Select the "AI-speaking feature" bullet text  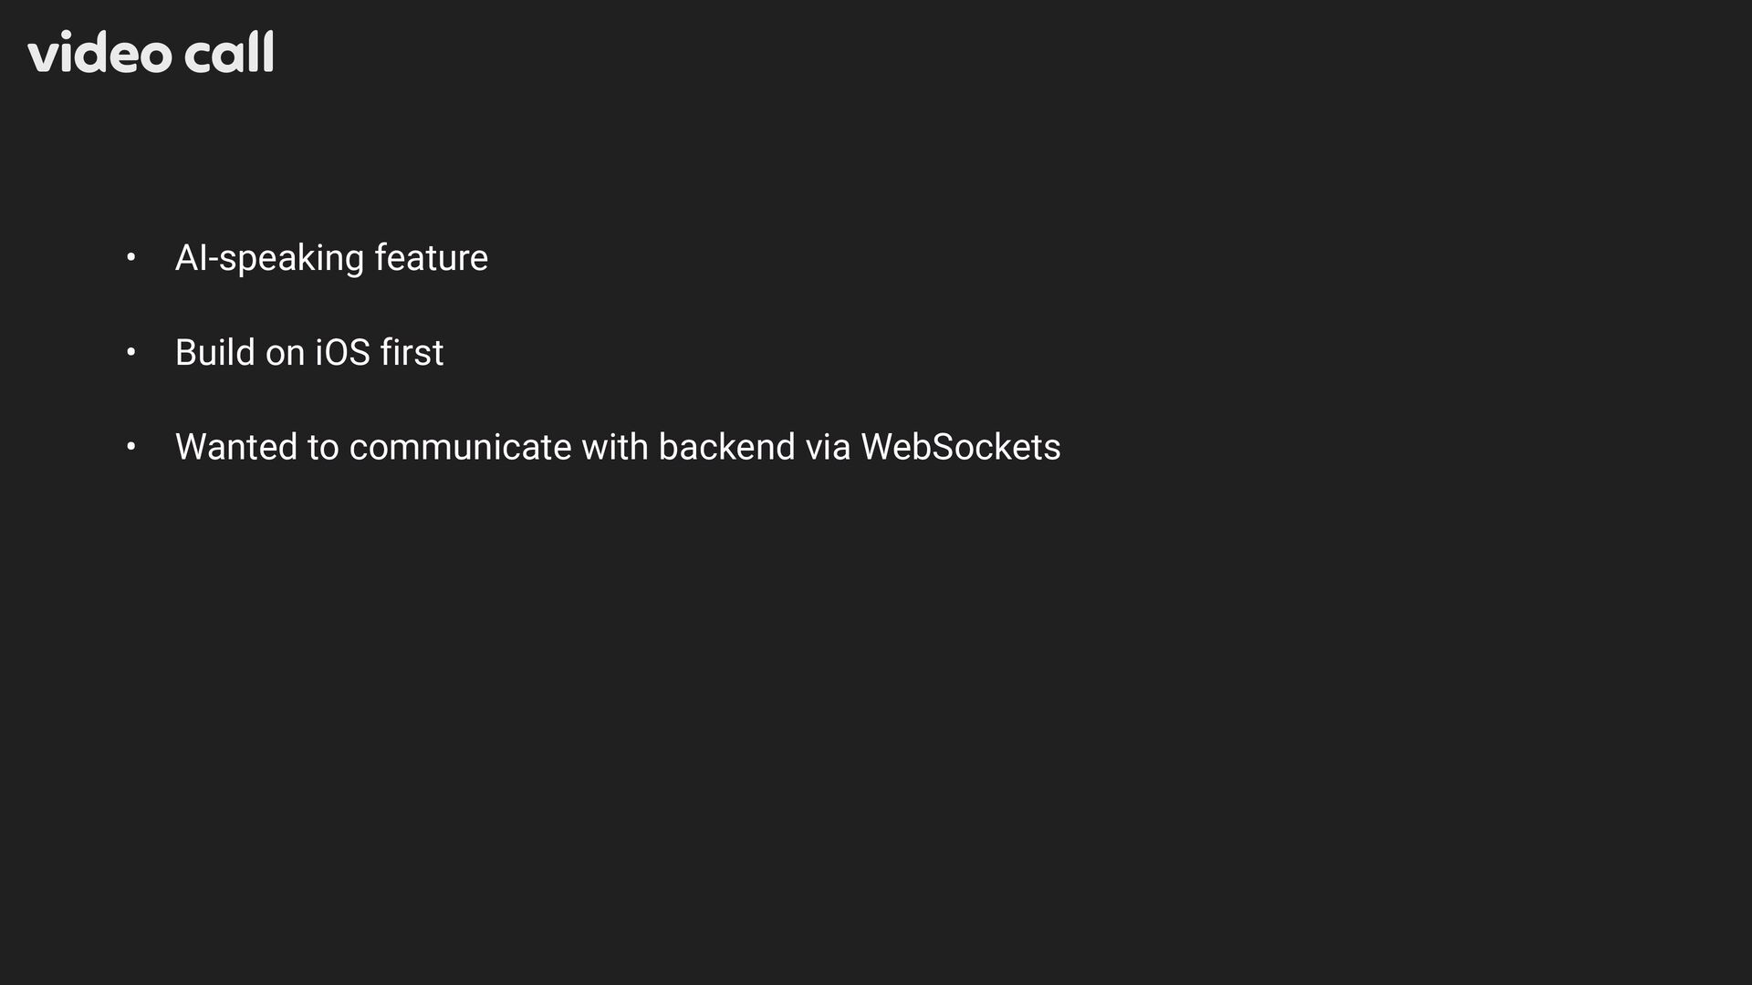(x=331, y=258)
